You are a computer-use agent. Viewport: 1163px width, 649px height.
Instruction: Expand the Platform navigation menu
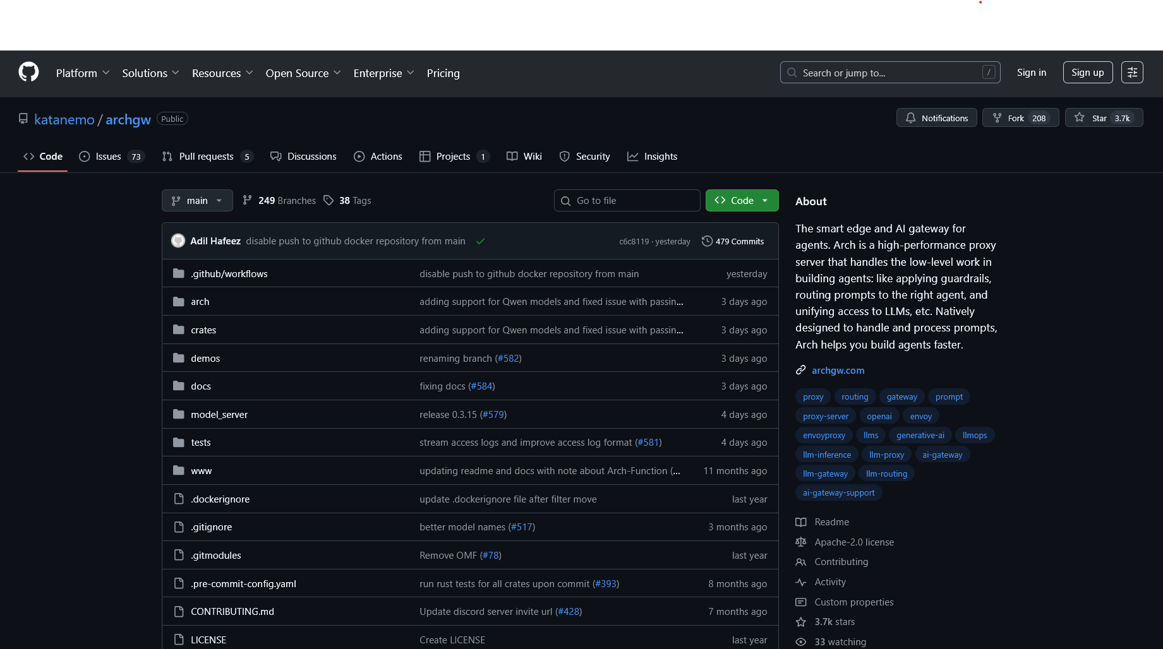[x=82, y=73]
